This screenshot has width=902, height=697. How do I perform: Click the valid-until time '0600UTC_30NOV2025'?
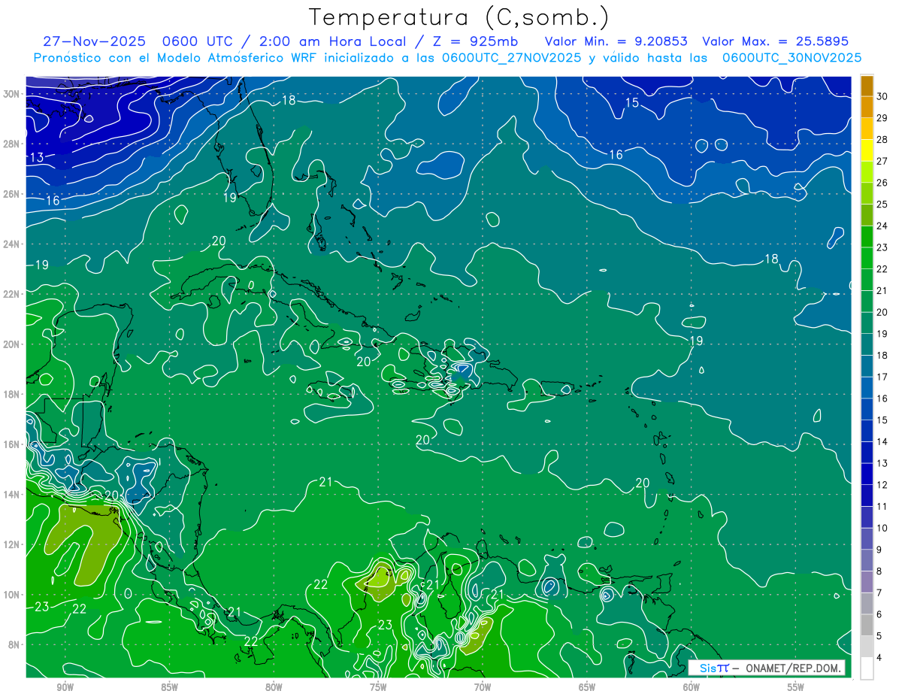coord(792,57)
